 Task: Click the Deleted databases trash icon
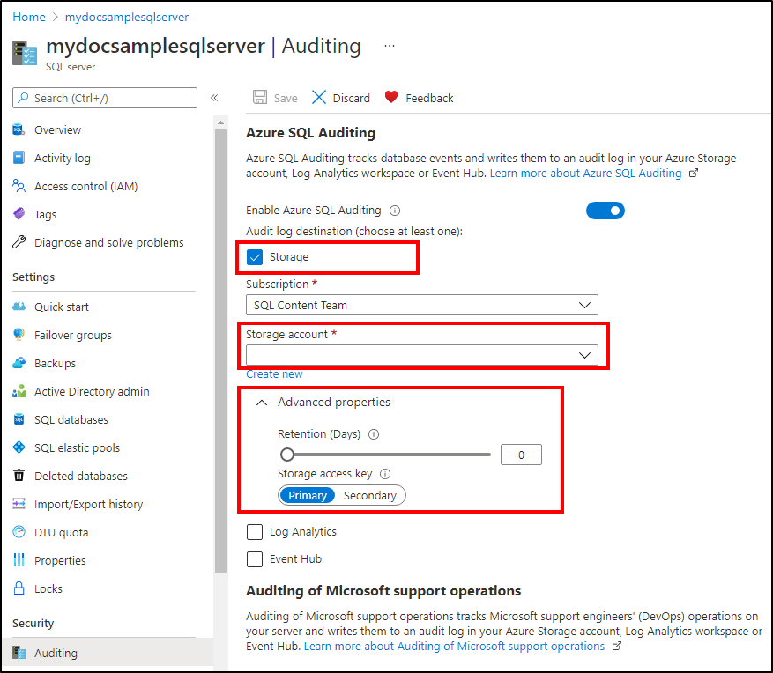[19, 476]
